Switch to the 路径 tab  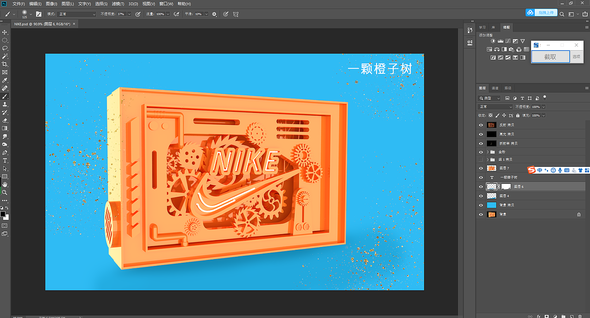(x=507, y=88)
